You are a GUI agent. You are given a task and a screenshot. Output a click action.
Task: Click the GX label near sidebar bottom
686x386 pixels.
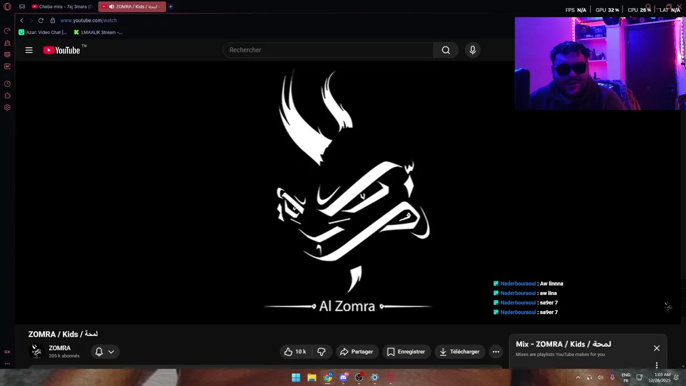[7, 352]
